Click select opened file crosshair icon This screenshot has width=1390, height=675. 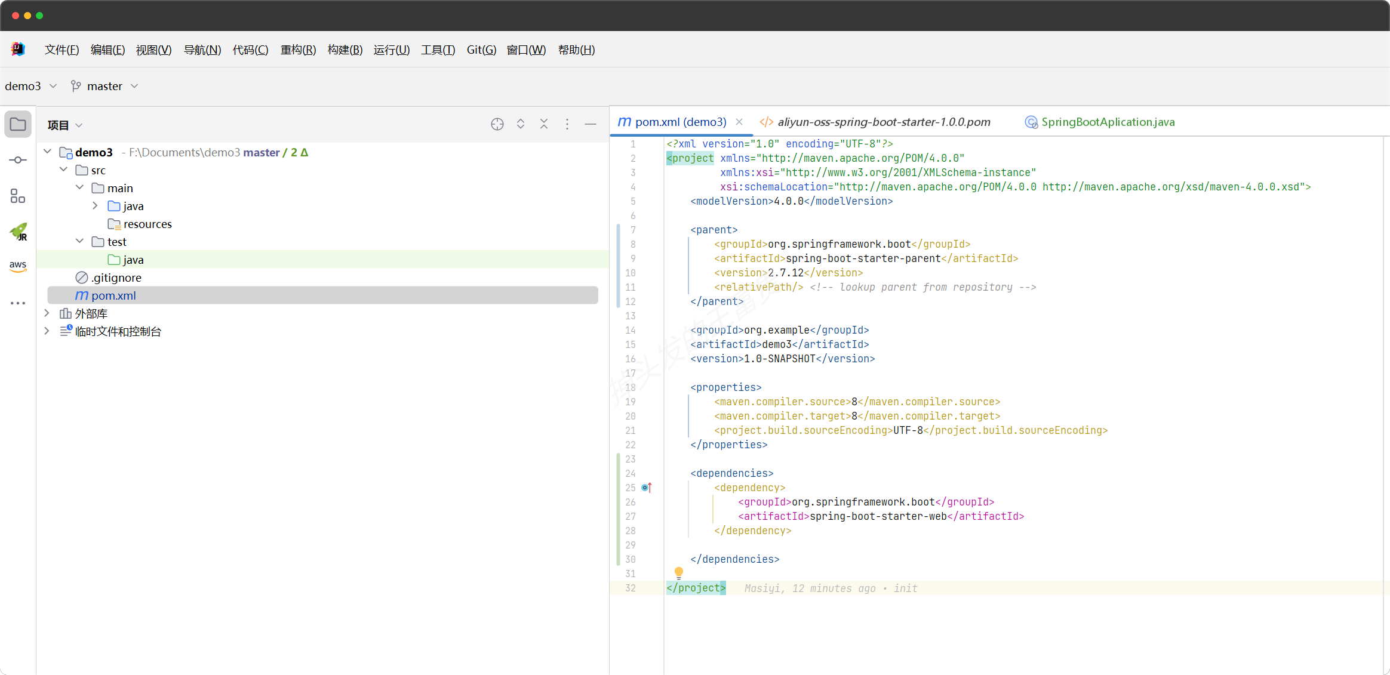(x=497, y=124)
